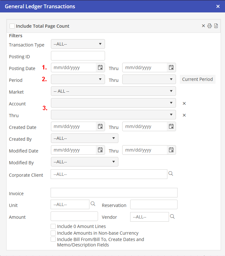Clear the Account field with the X icon
Viewport: 225px width, 256px height.
coord(184,103)
